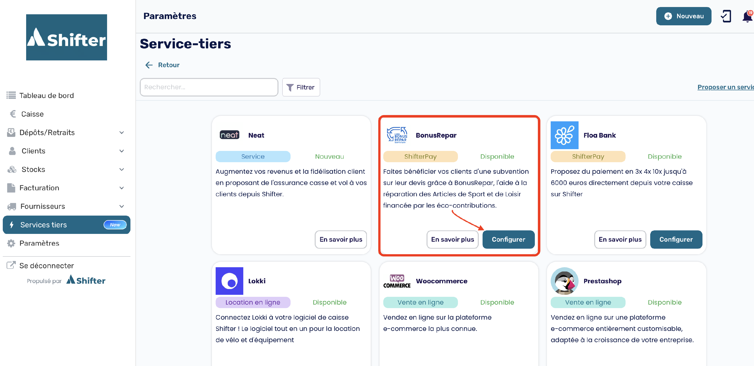Click En savoir plus on Neat card
754x366 pixels.
341,239
